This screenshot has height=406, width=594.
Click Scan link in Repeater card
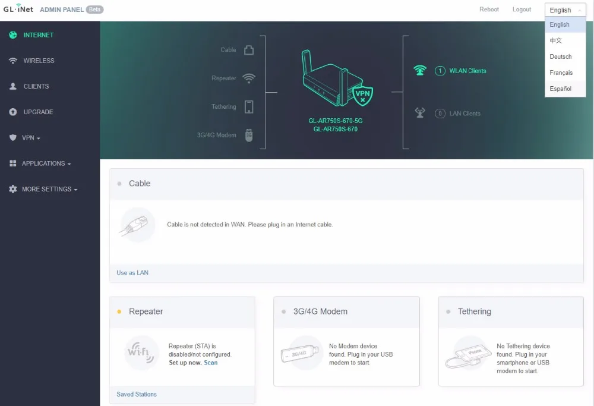(211, 363)
